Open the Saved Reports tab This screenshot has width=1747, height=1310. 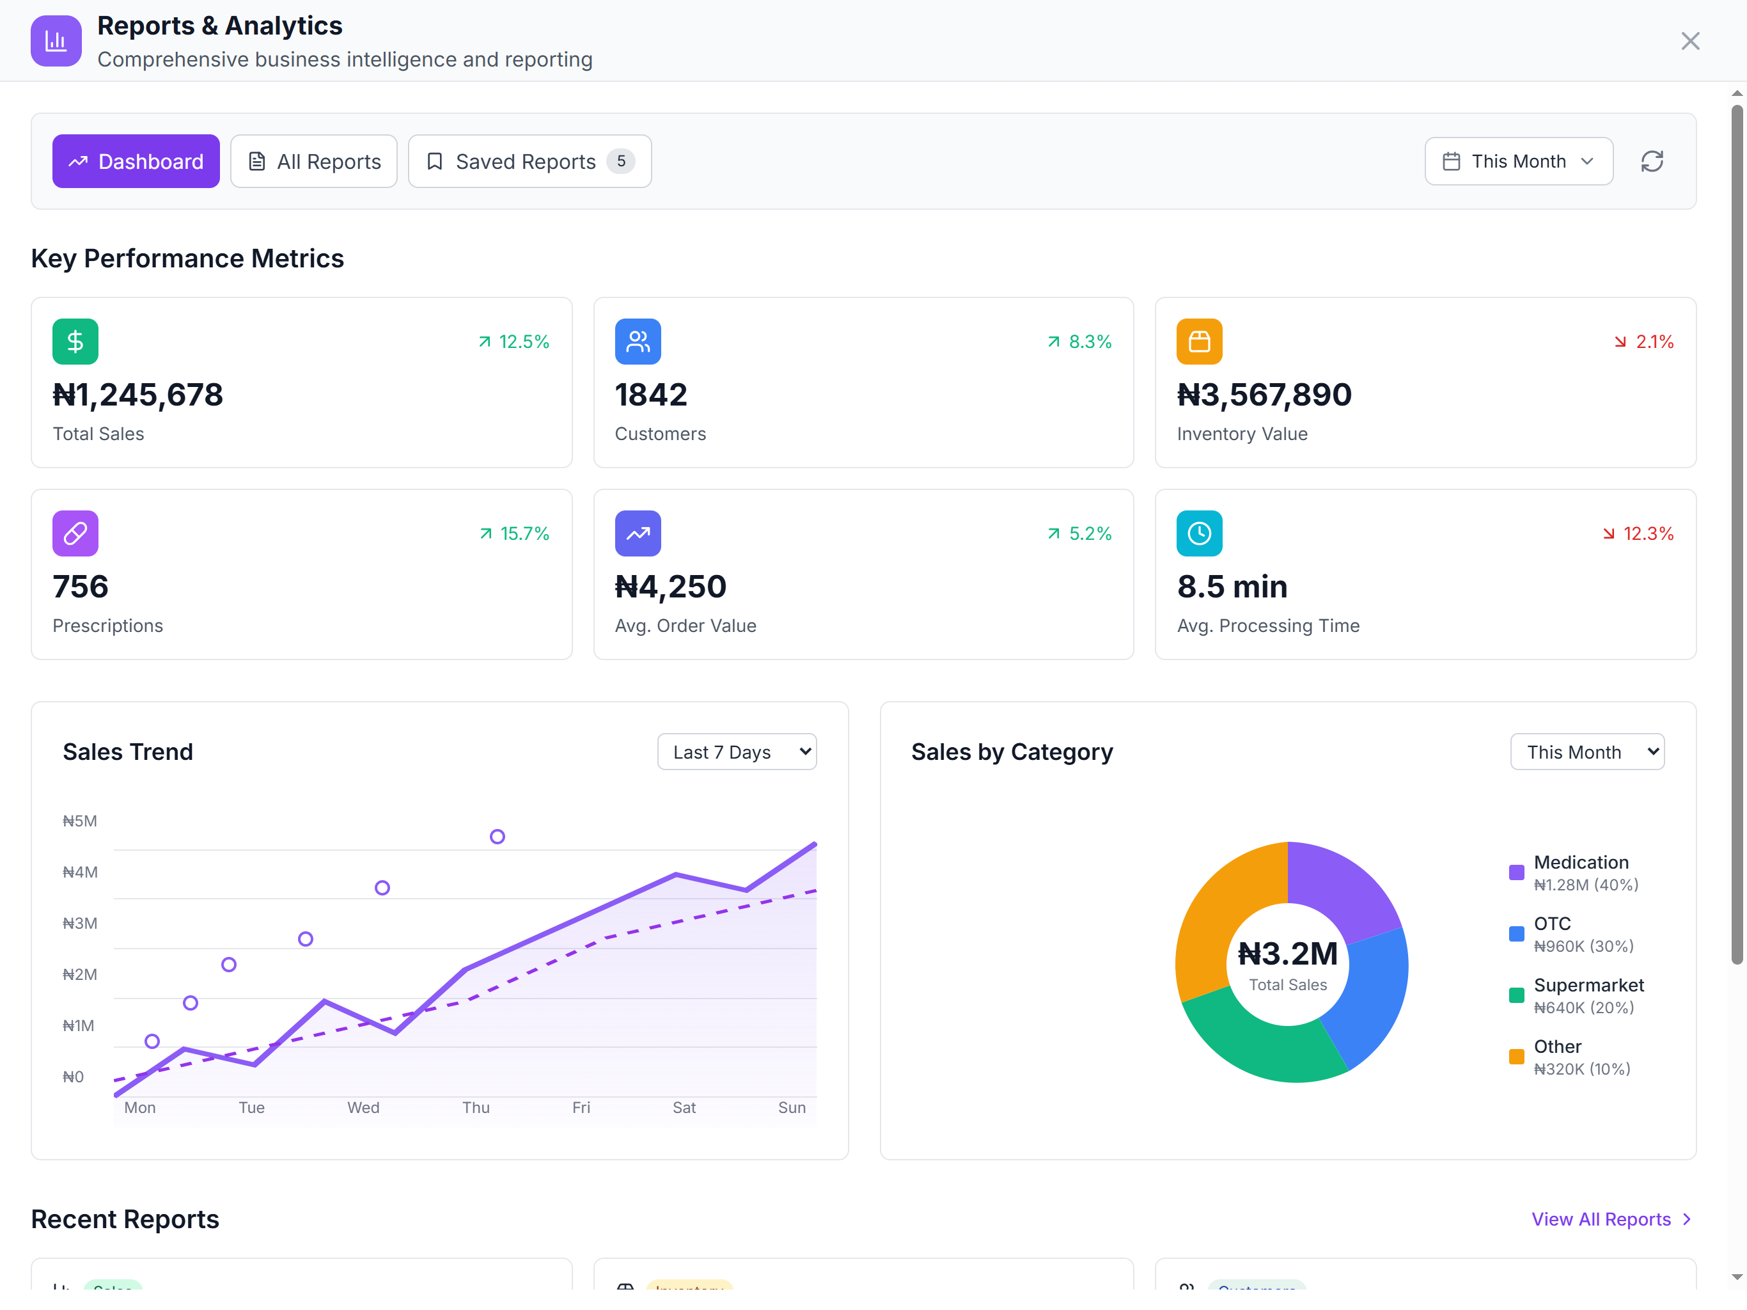point(529,161)
